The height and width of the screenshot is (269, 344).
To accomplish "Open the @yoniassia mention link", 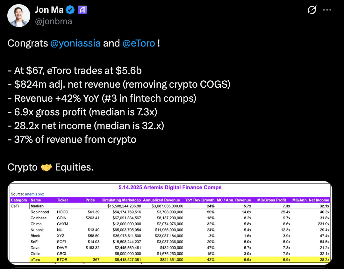I will coord(75,43).
